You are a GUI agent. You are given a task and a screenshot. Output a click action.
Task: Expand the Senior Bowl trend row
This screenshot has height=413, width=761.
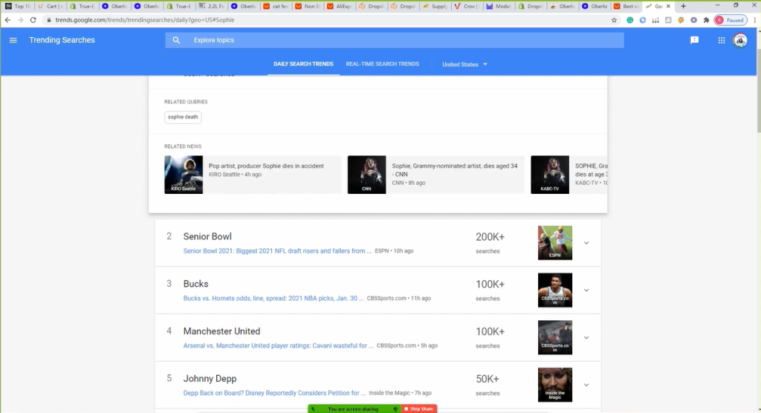(x=586, y=243)
